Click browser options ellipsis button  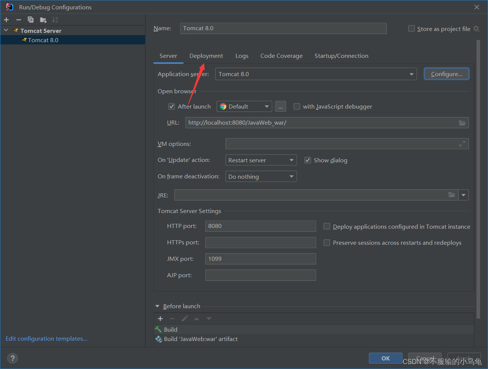tap(281, 107)
